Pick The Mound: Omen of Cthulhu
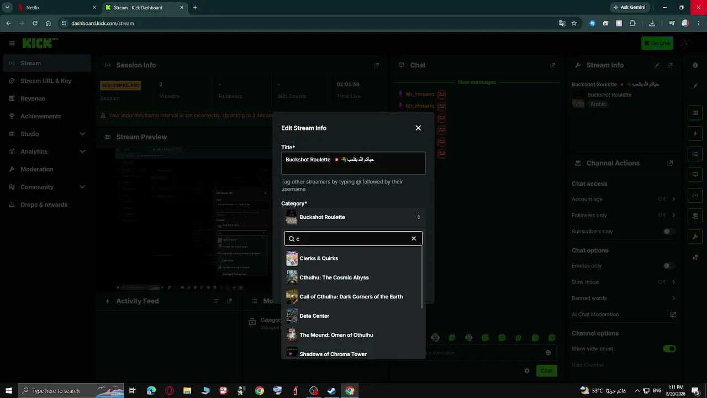Screen dimensions: 707x398 [353, 335]
